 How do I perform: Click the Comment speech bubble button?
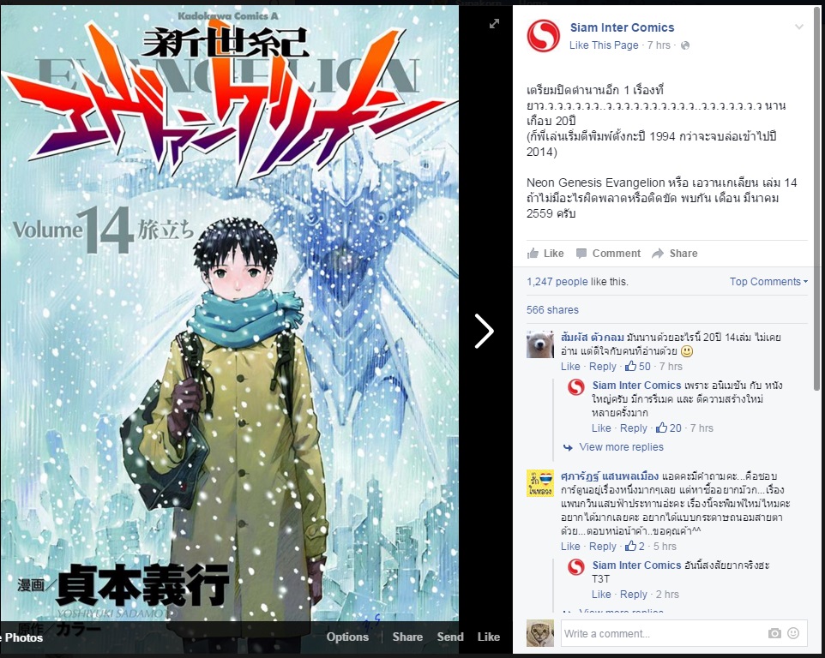point(609,254)
